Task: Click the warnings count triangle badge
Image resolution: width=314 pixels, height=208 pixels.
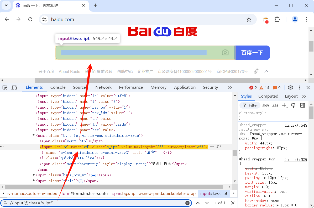Action: click(264, 88)
